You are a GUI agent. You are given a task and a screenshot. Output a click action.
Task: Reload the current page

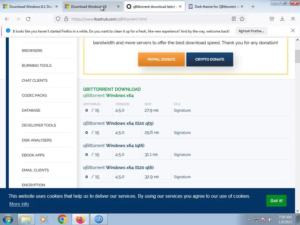click(x=28, y=19)
